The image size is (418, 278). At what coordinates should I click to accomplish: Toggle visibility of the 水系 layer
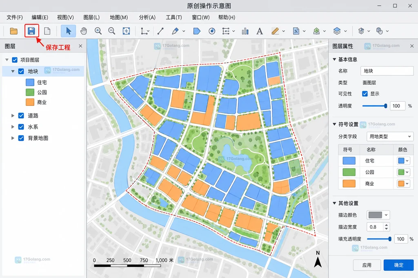click(21, 127)
